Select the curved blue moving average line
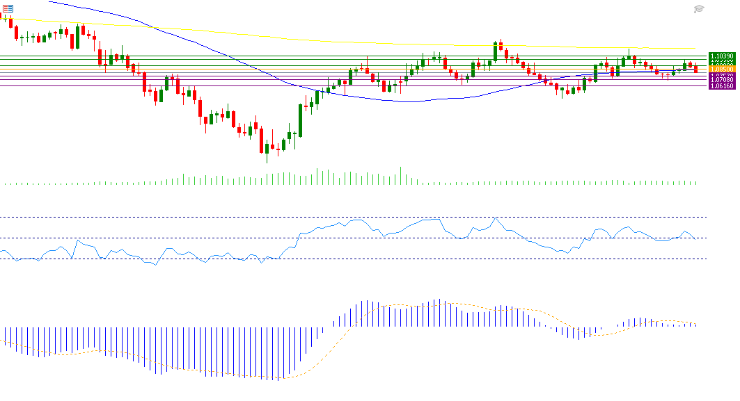Screen dimensions: 740x401 pos(209,49)
